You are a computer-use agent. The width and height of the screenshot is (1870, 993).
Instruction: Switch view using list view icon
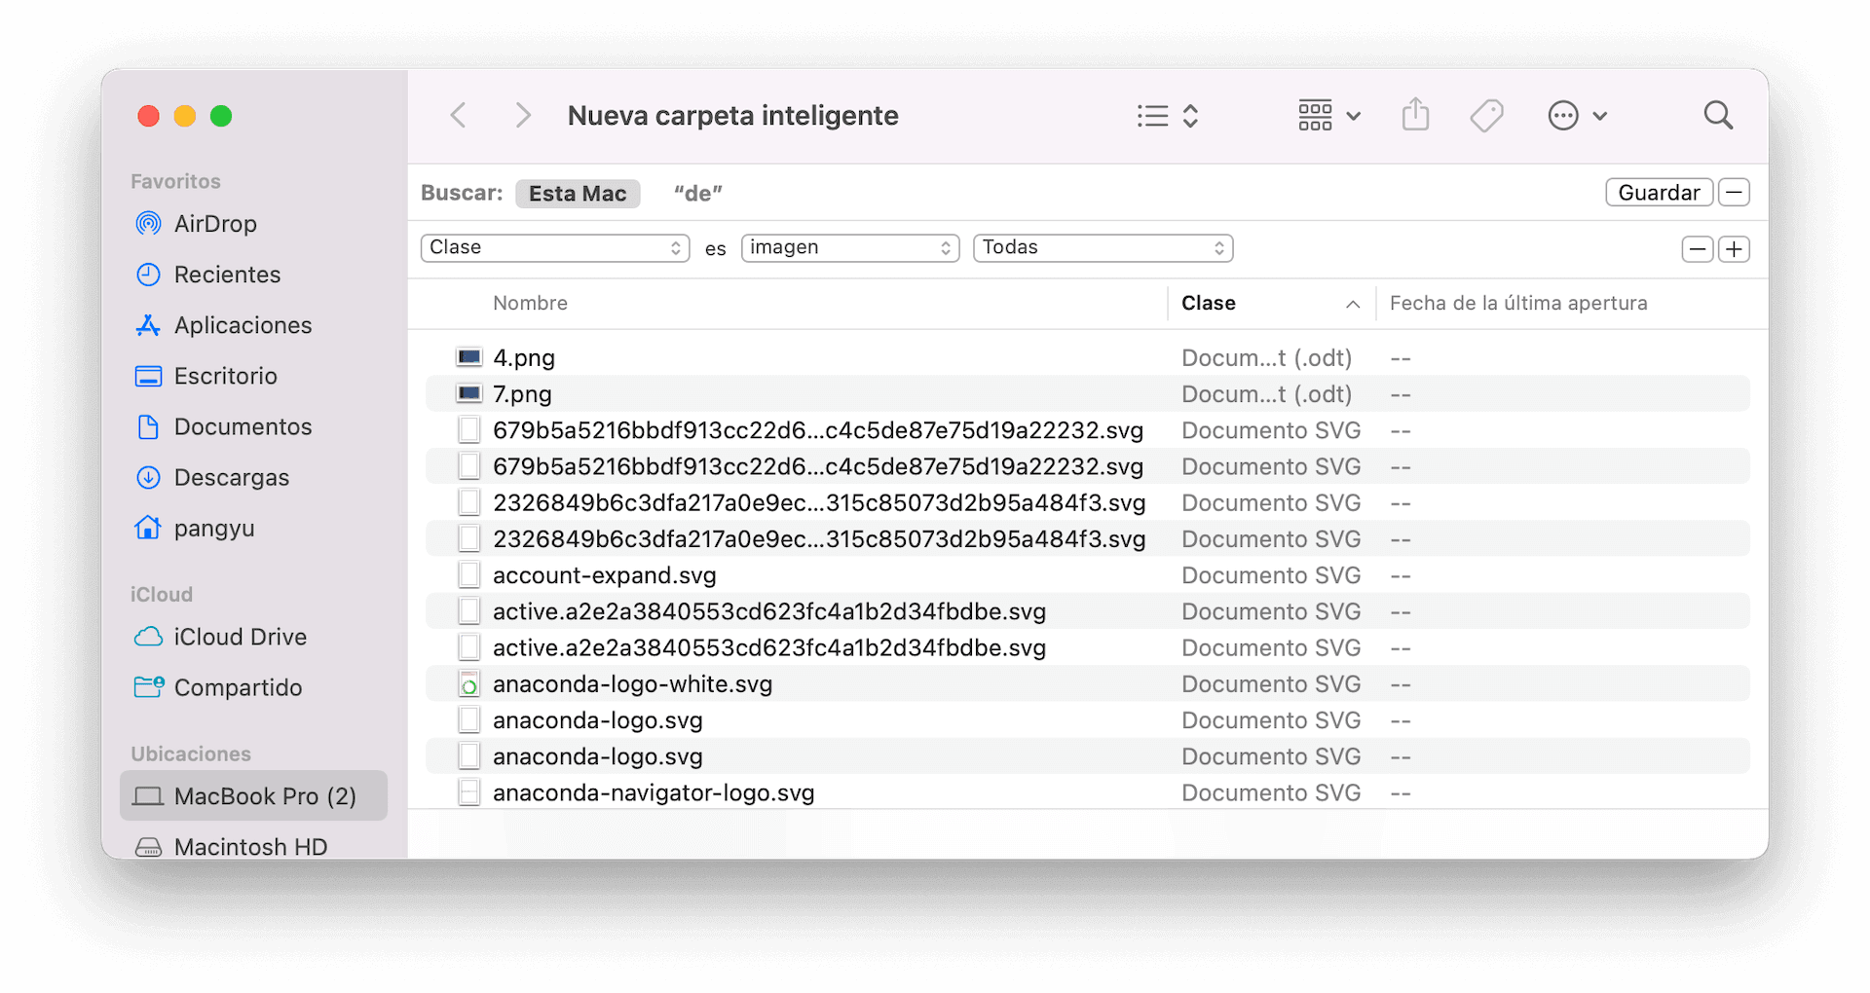(1167, 116)
